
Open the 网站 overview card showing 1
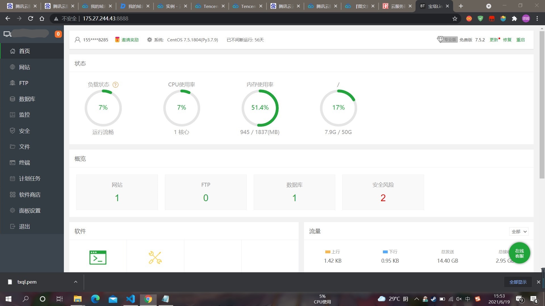(117, 192)
